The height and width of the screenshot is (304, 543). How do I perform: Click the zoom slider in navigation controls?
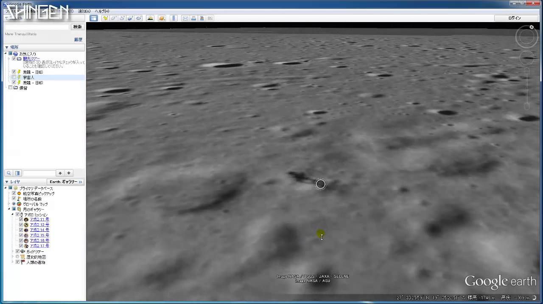coord(526,87)
